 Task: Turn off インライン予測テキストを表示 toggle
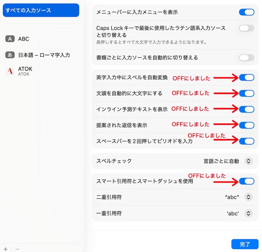pyautogui.click(x=246, y=109)
